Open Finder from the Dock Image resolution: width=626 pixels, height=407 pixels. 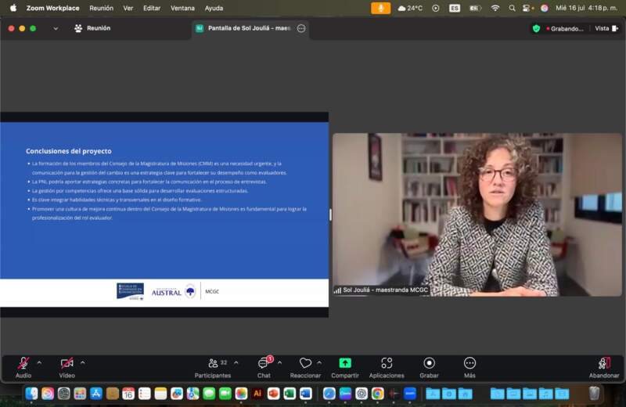(x=31, y=394)
